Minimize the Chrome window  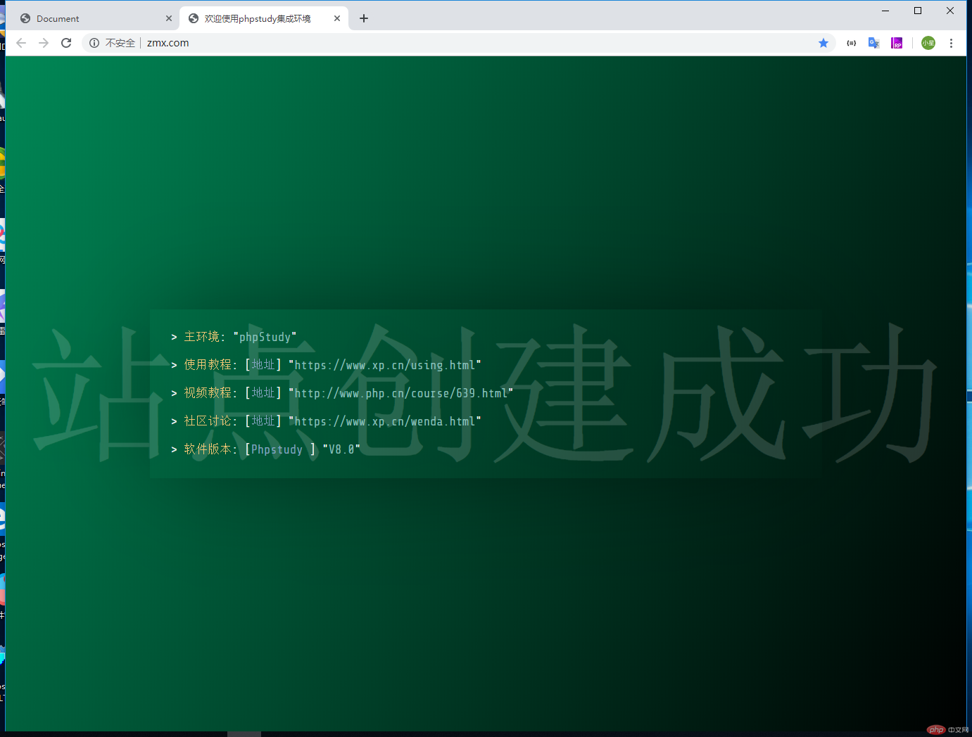coord(885,11)
